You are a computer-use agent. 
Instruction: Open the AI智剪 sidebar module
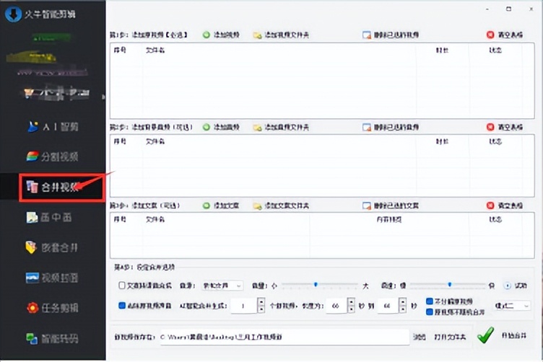(53, 127)
